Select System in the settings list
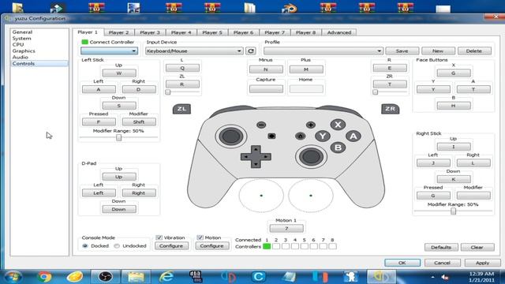 21,39
